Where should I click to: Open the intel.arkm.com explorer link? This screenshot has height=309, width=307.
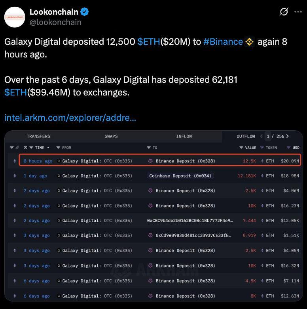(70, 118)
